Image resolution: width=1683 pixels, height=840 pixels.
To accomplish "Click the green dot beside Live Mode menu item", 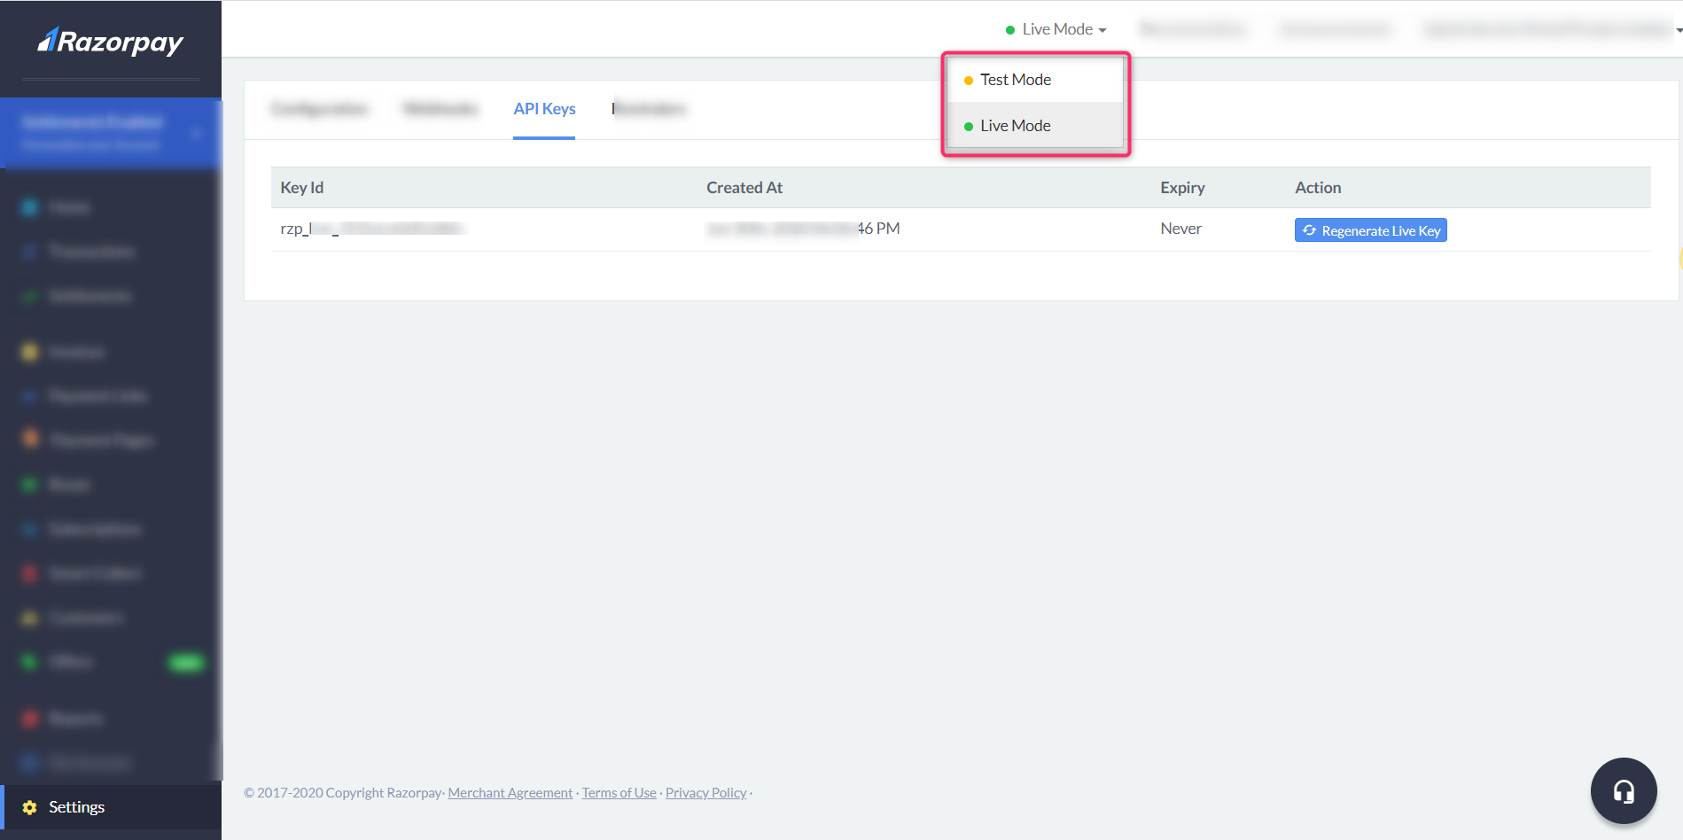I will click(x=969, y=127).
